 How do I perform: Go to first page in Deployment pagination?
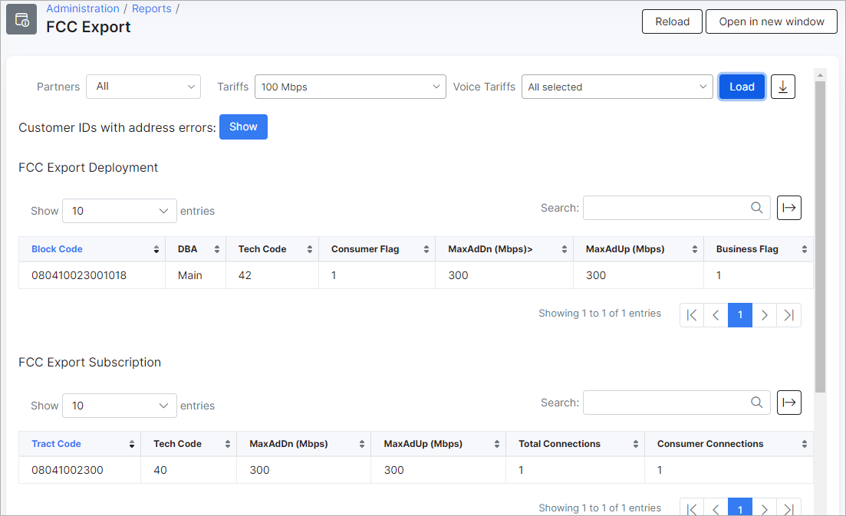click(x=692, y=315)
